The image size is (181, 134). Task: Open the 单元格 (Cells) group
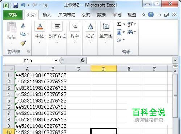click(x=106, y=33)
